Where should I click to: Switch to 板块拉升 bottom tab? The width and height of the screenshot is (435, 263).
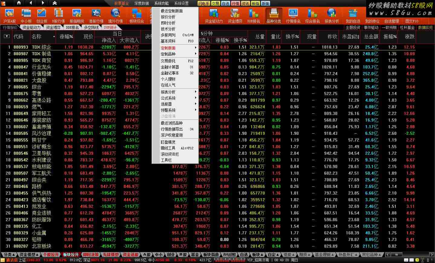coord(71,255)
